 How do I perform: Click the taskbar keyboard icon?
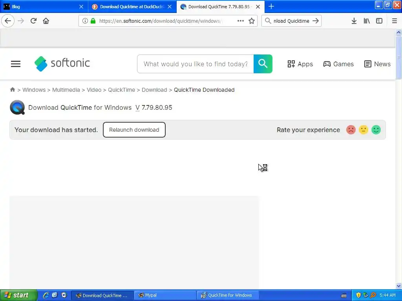click(344, 296)
